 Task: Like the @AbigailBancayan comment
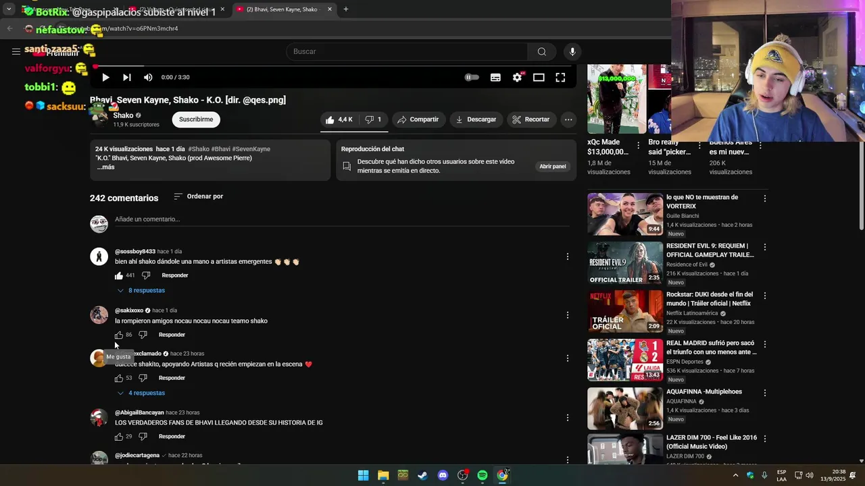(119, 437)
